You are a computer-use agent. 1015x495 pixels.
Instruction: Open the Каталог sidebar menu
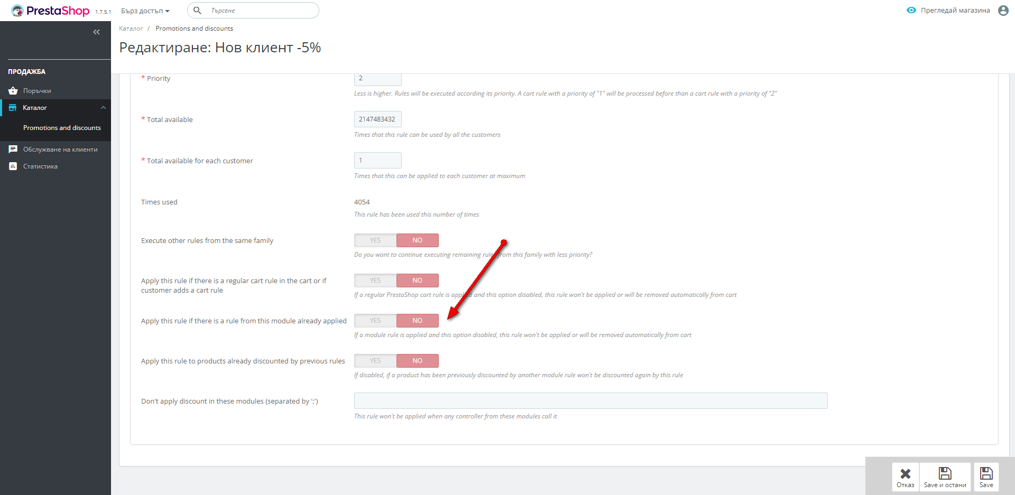35,108
